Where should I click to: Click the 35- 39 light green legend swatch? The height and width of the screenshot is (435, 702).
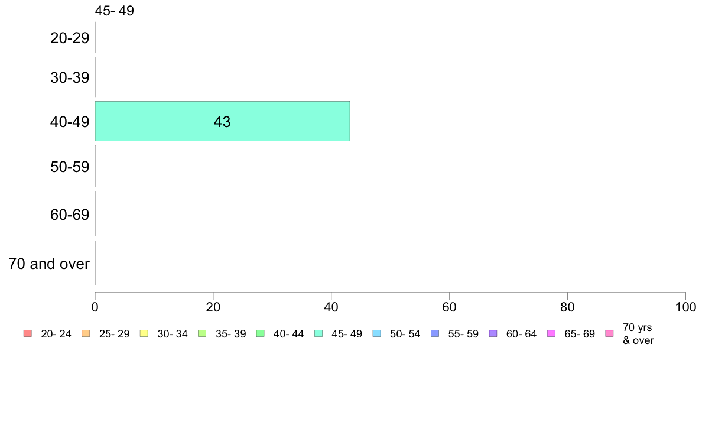[202, 333]
